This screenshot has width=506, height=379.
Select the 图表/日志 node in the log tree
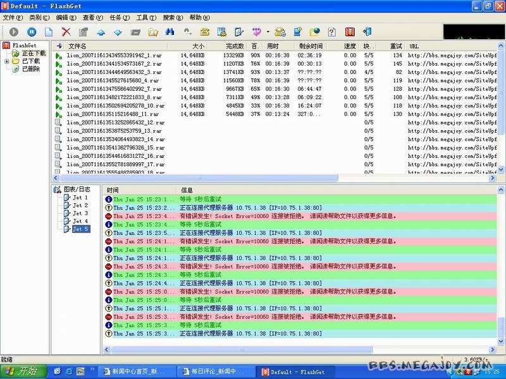coord(77,189)
